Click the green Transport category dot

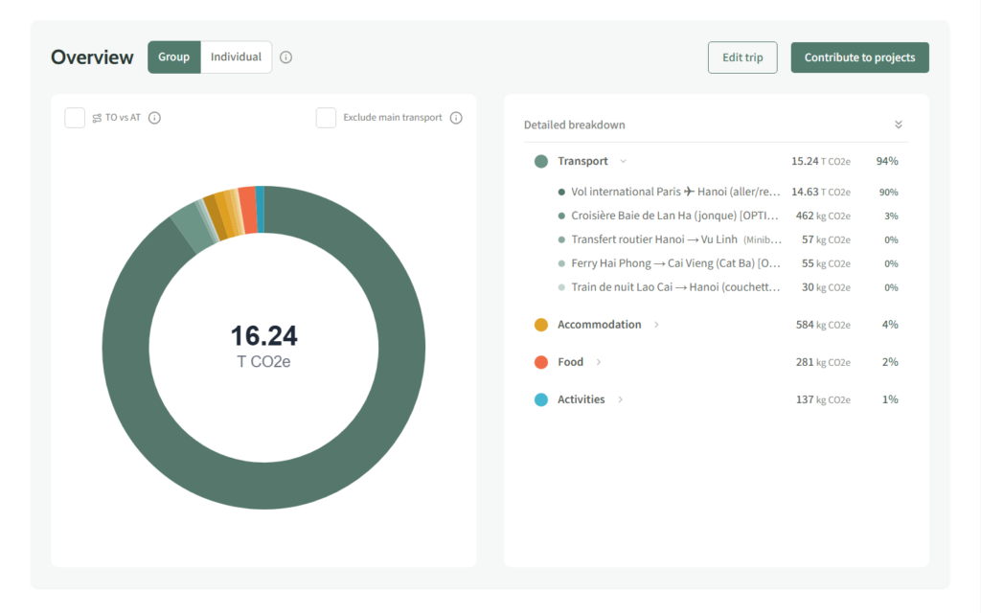[x=541, y=162]
